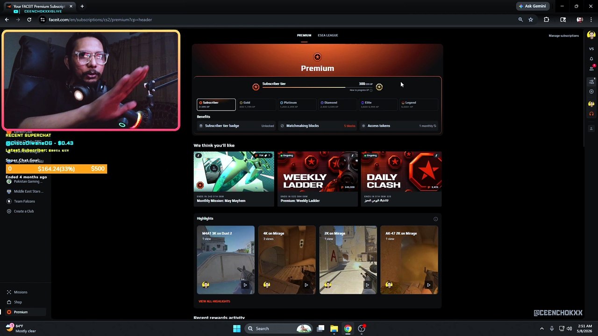Open File Explorer from the taskbar
The image size is (598, 336).
pyautogui.click(x=334, y=329)
